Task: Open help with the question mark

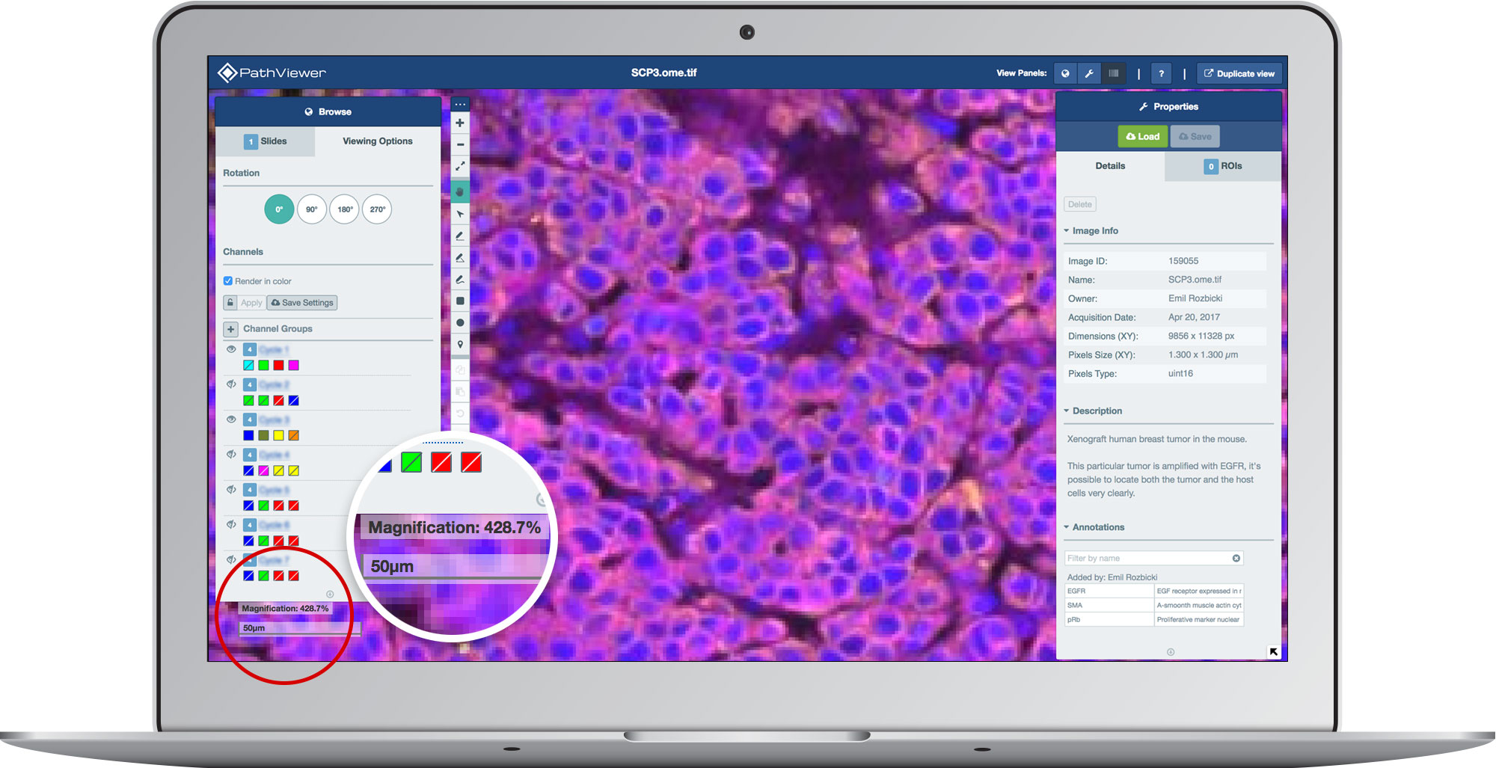Action: [x=1161, y=73]
